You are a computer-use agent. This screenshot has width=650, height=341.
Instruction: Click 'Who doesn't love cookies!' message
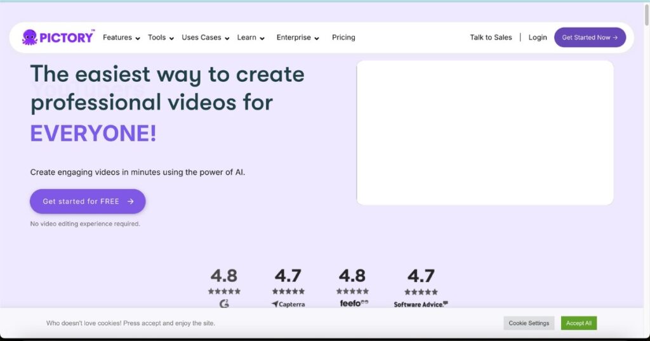(x=131, y=323)
